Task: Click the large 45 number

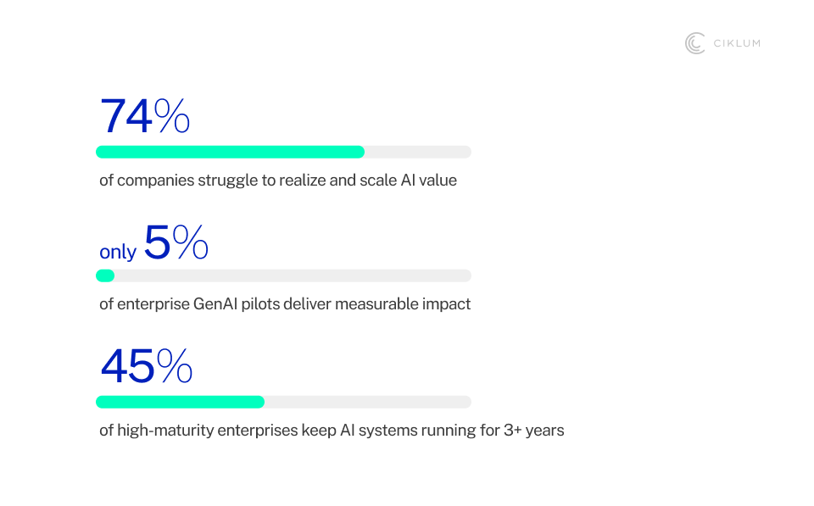Action: (x=127, y=366)
